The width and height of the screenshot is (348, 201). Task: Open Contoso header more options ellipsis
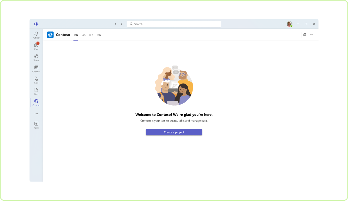311,35
